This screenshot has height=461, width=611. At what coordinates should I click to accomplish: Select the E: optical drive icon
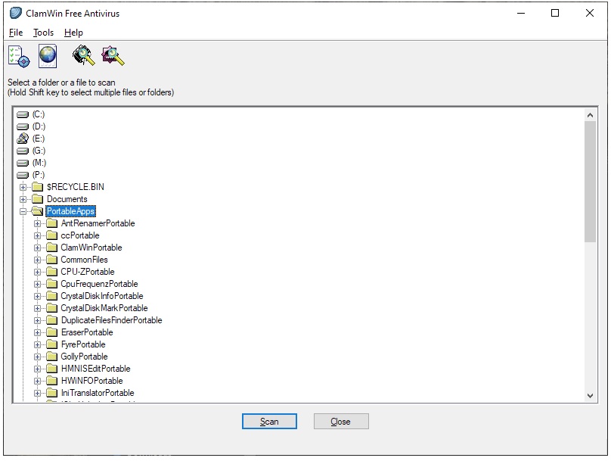tap(23, 139)
